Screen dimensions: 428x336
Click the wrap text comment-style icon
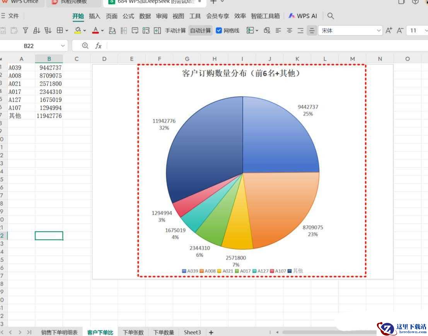point(135,30)
